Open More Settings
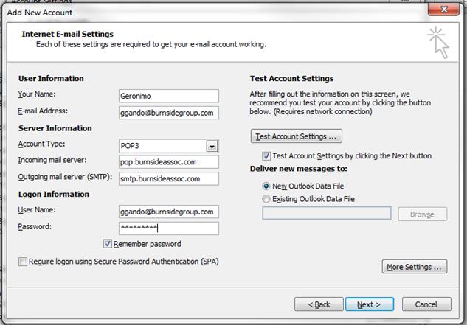 click(415, 267)
